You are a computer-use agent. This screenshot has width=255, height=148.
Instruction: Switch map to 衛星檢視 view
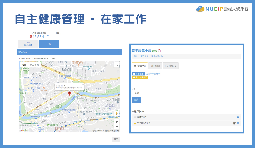34,65
